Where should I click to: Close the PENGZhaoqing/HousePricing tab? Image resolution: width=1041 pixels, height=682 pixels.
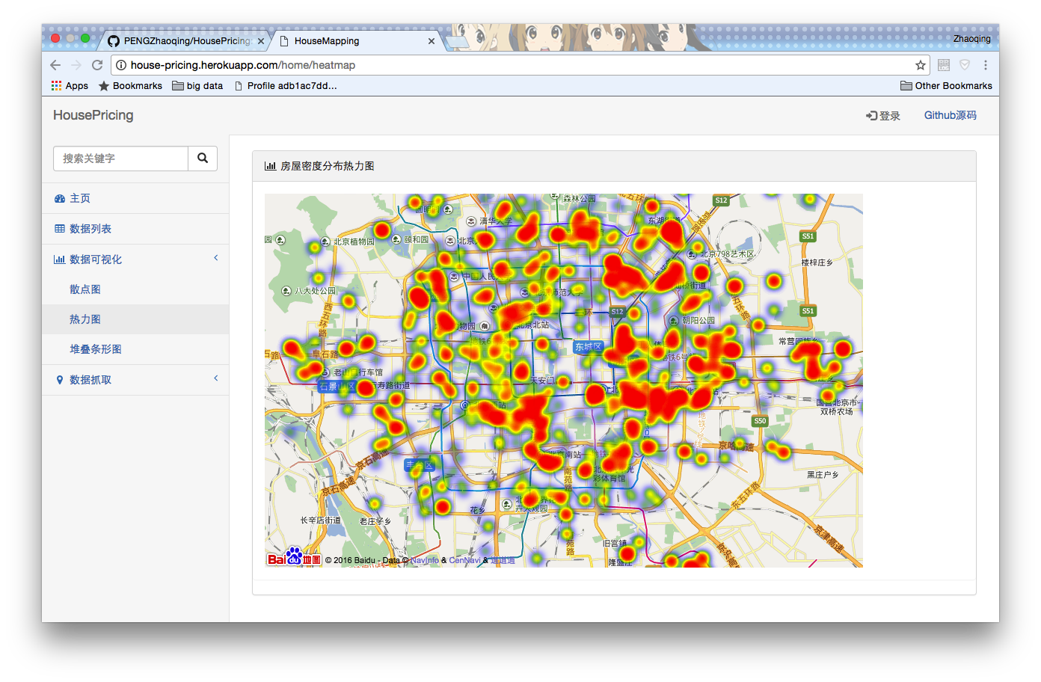pos(261,41)
